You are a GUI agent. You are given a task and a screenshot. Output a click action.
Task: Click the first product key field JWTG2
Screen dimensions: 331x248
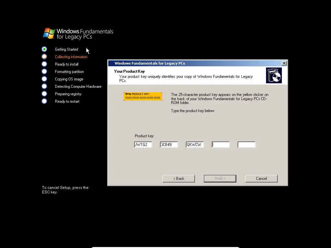pyautogui.click(x=143, y=145)
